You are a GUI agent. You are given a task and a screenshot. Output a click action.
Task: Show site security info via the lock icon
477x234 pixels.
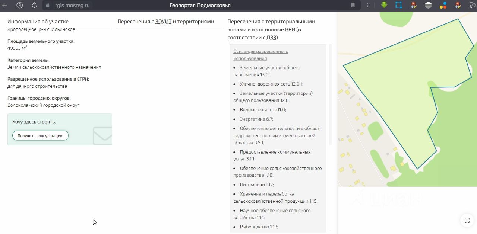pos(47,5)
